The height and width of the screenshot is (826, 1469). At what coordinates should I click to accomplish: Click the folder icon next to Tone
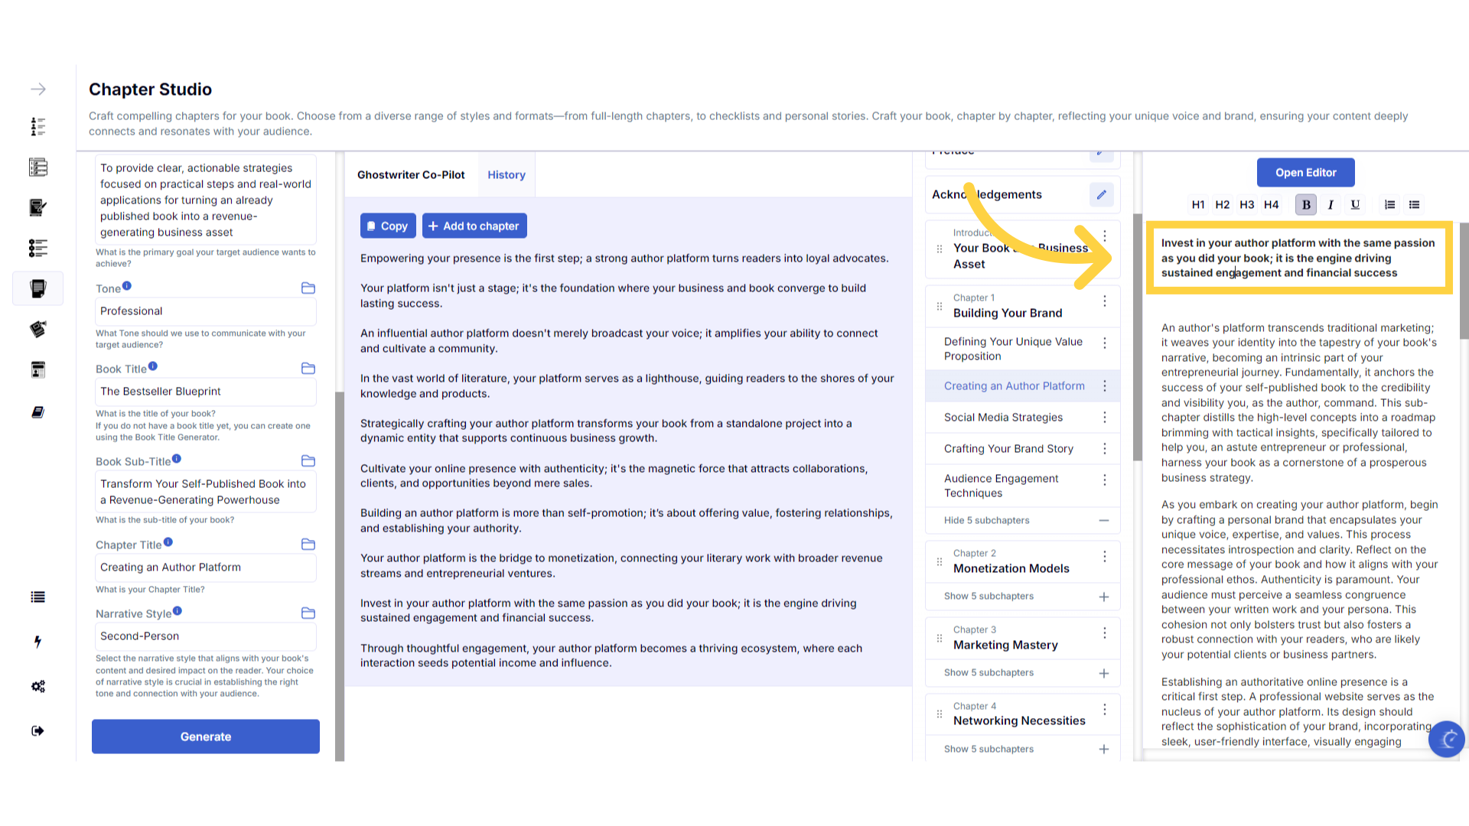click(308, 288)
